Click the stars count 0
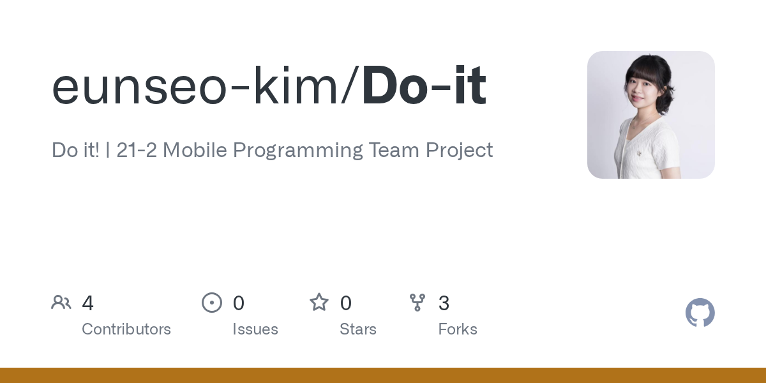 pos(346,303)
